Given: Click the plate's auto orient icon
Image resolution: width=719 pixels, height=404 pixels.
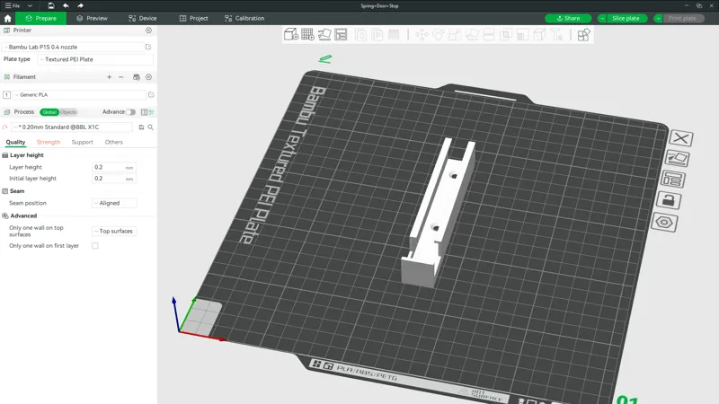Looking at the screenshot, I should pos(678,159).
